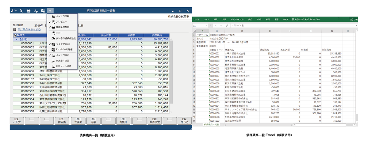This screenshot has height=144, width=368.
Task: Open print preview from the title toolbar
Action: (x=21, y=11)
